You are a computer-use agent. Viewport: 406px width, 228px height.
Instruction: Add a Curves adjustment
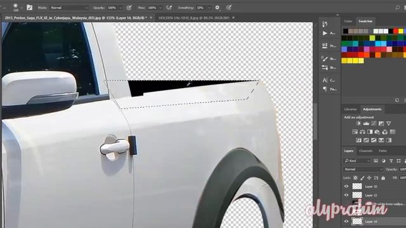pyautogui.click(x=374, y=123)
